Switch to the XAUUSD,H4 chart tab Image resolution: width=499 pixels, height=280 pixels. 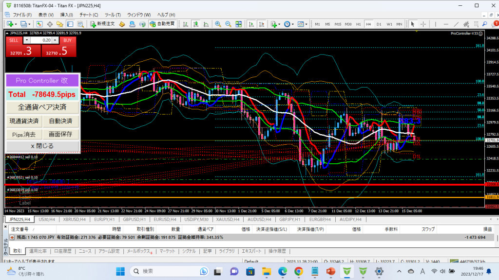[227, 220]
